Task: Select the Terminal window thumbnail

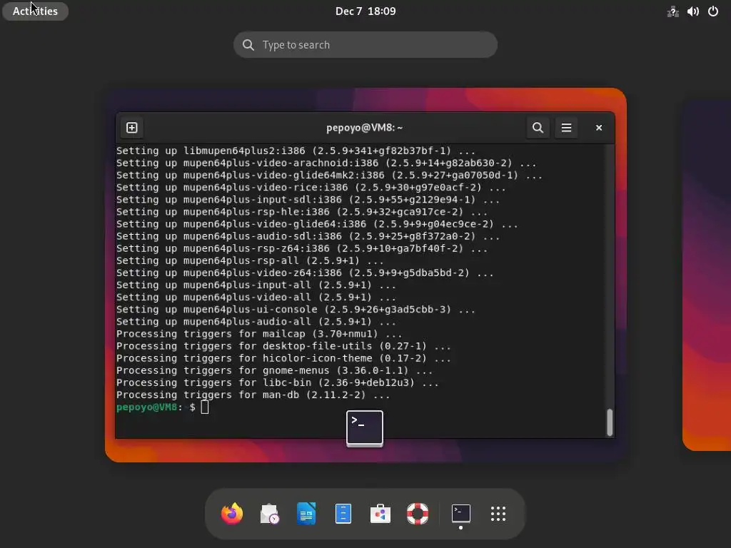Action: click(x=365, y=275)
